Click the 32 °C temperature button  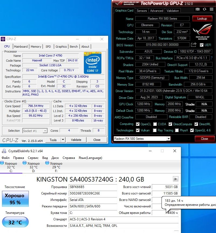coord(15,222)
